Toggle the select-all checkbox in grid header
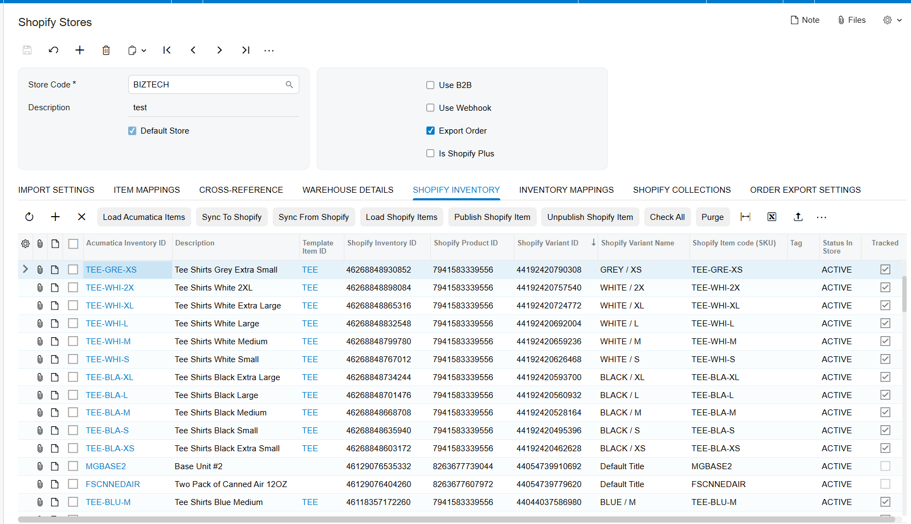 pos(73,244)
